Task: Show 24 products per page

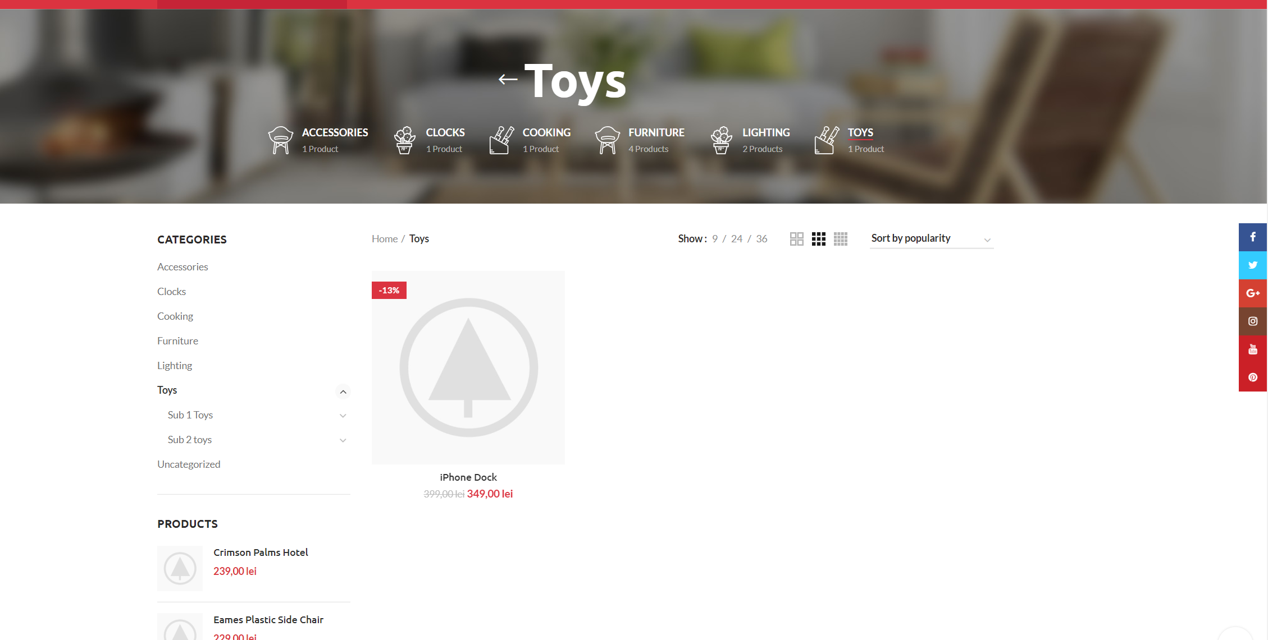Action: (x=736, y=239)
